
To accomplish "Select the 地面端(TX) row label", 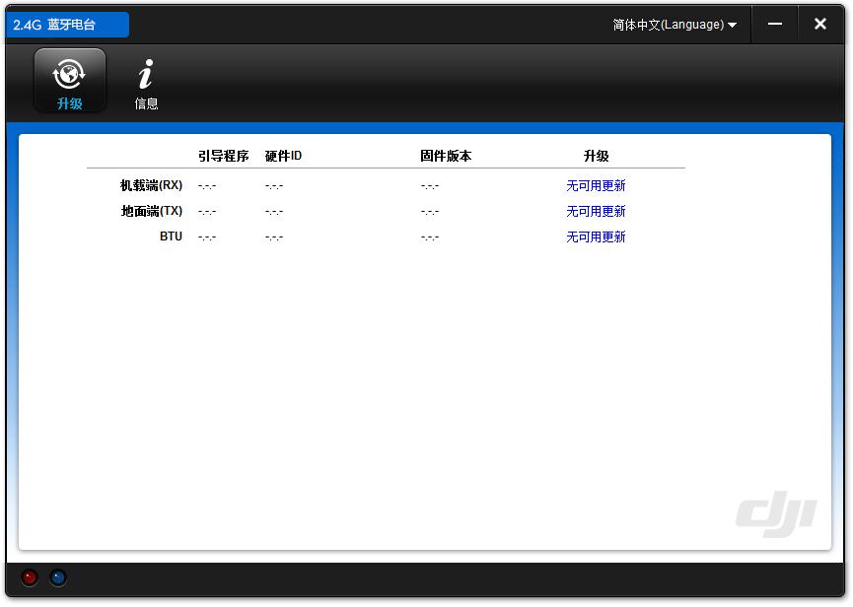I will (x=151, y=211).
